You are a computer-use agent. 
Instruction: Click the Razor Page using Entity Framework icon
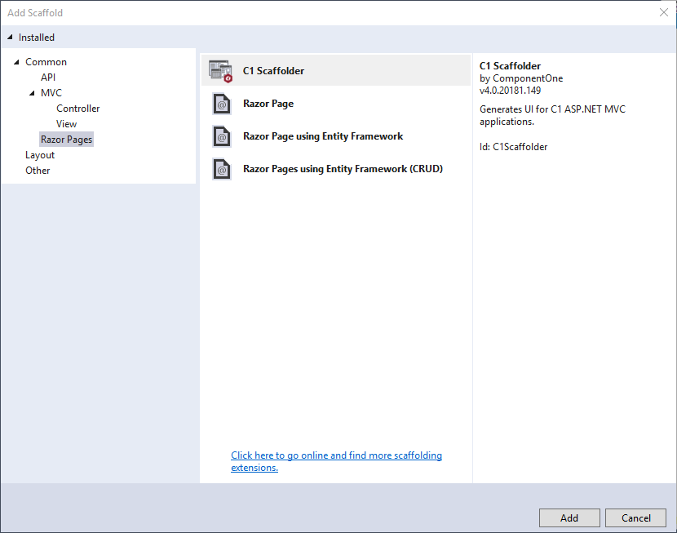pyautogui.click(x=222, y=136)
